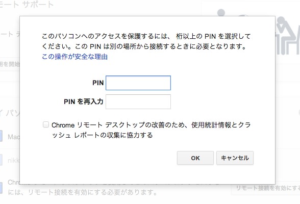Open the この操作が安全な理由 link
The height and width of the screenshot is (204, 300).
74,57
